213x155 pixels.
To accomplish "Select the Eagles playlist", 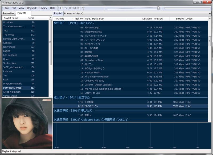I will [19, 51].
